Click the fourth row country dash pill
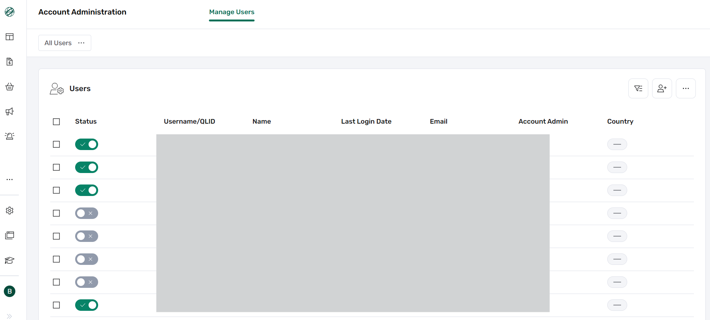 (617, 213)
